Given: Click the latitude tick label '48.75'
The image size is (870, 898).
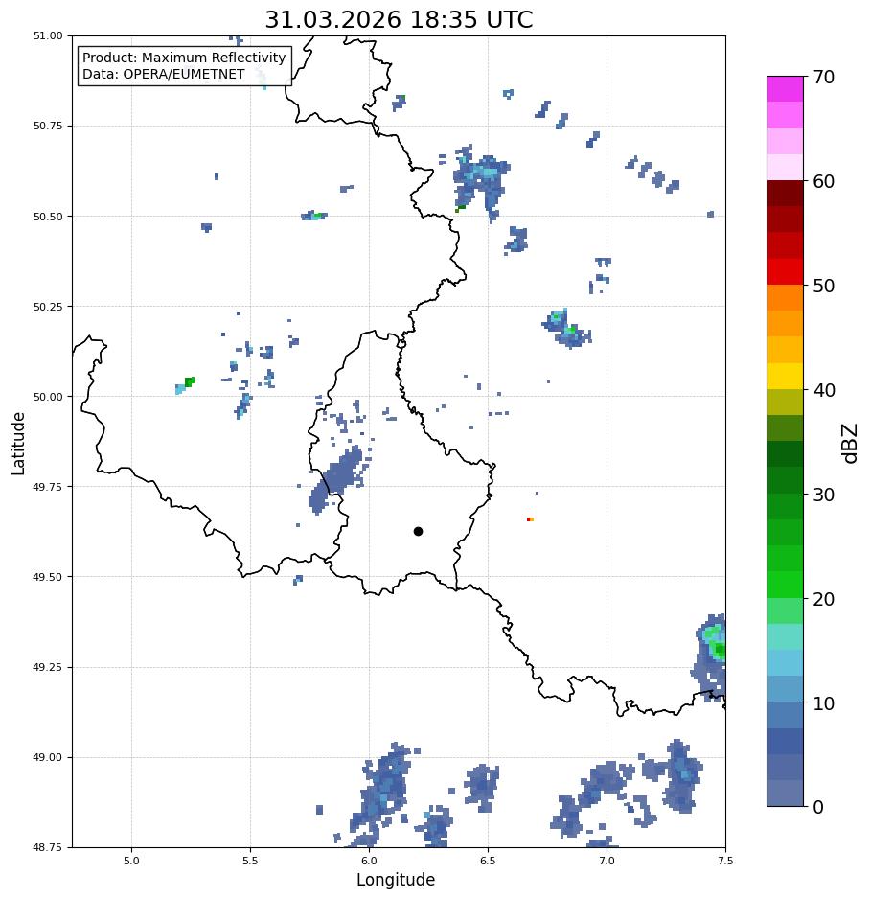Looking at the screenshot, I should point(48,847).
